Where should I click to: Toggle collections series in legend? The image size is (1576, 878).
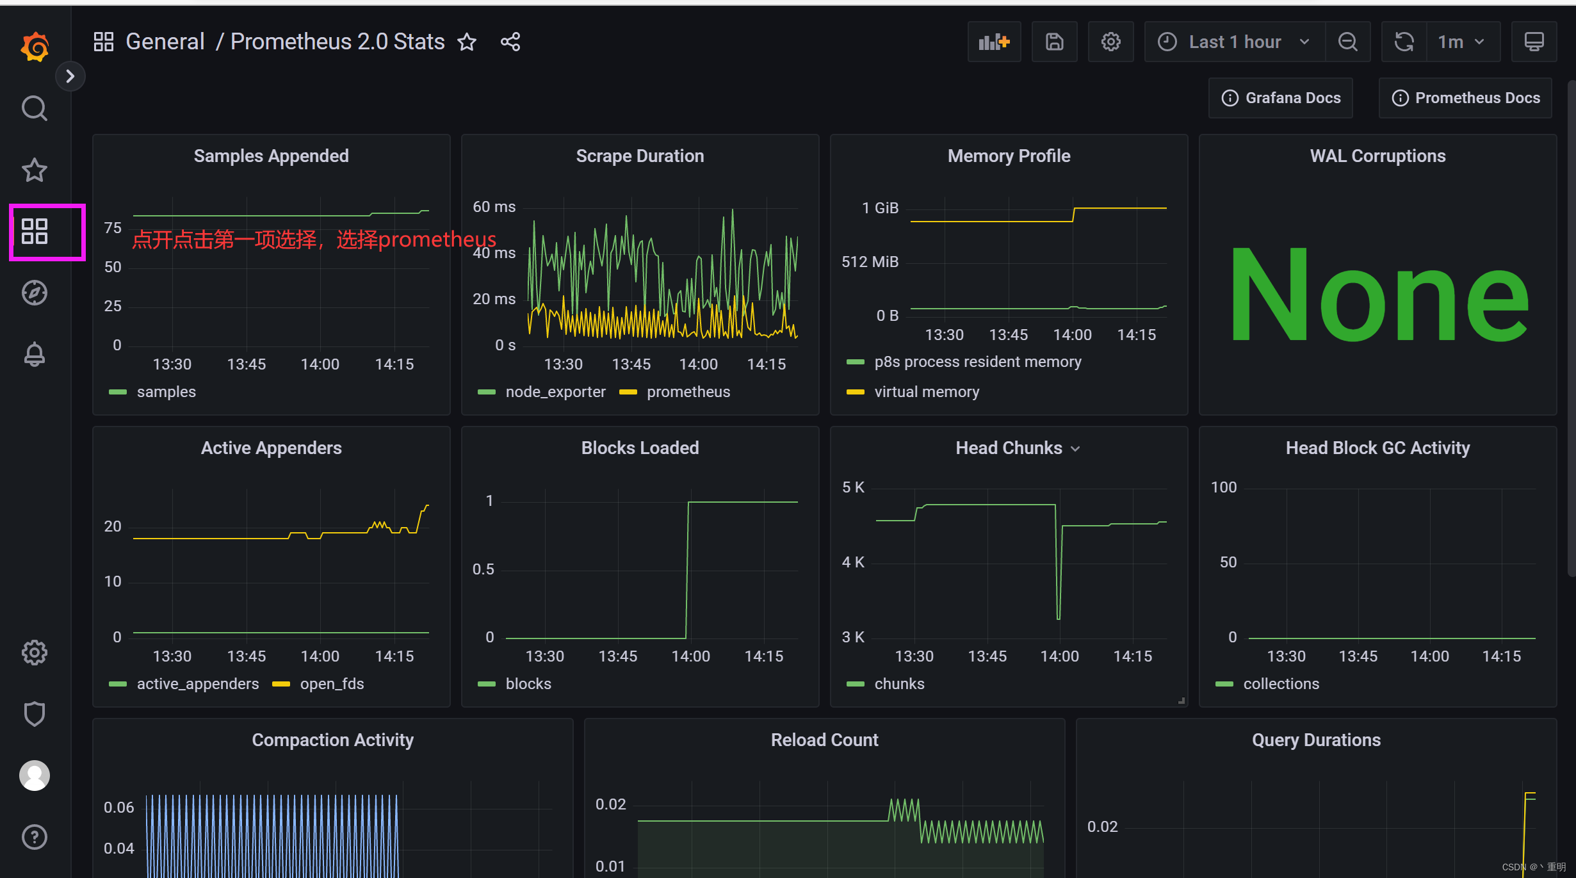[1281, 684]
